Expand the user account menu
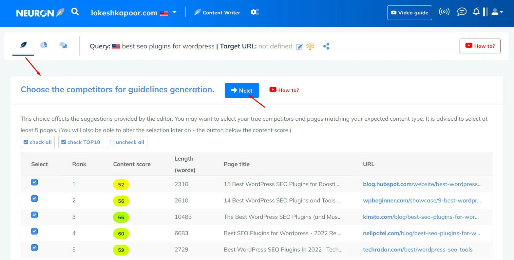 tap(497, 12)
